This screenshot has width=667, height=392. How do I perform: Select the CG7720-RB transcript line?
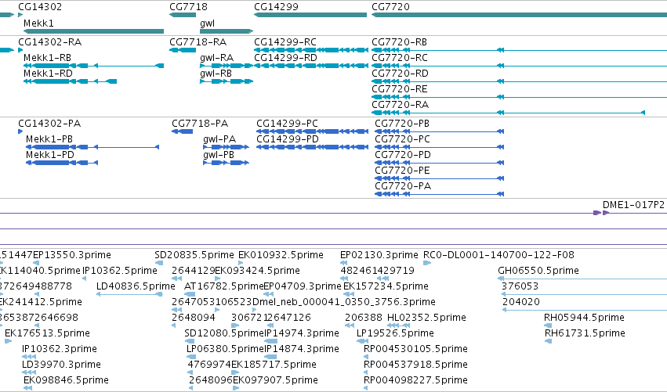pos(519,50)
